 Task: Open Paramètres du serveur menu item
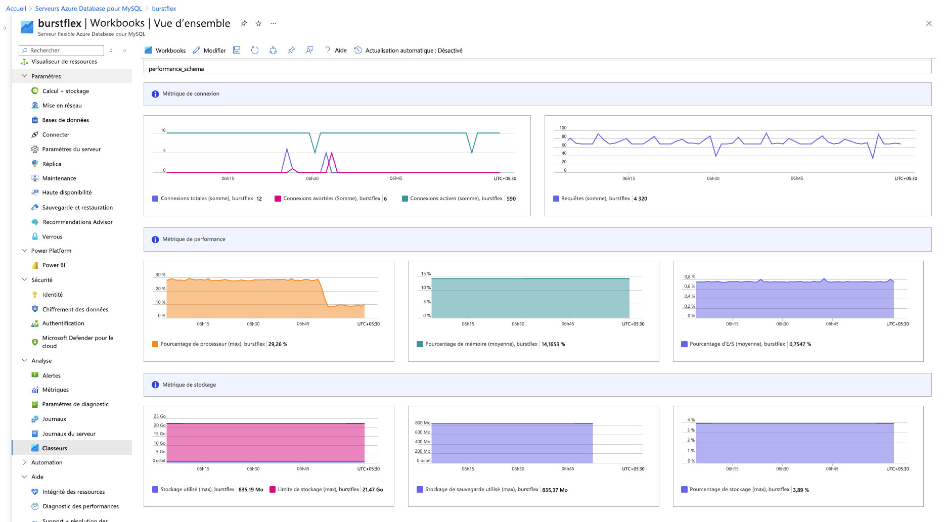71,150
